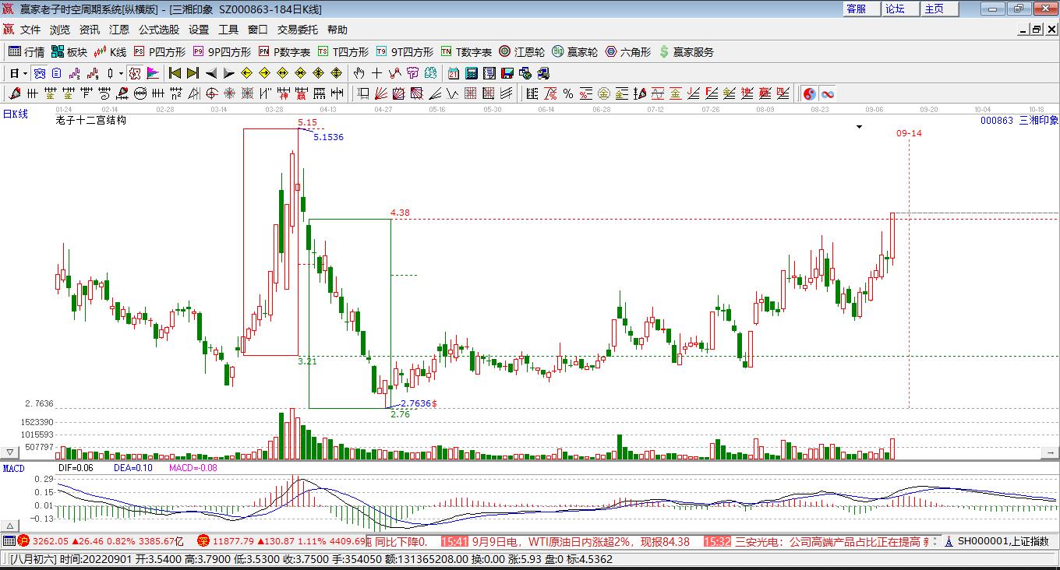Screen dimensions: 1060x570
Task: Open the 9P四方形 tool
Action: [222, 52]
